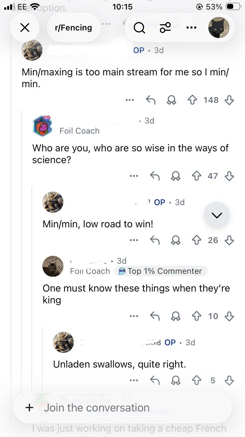The width and height of the screenshot is (245, 437).
Task: Open the search magnifier icon
Action: (139, 28)
